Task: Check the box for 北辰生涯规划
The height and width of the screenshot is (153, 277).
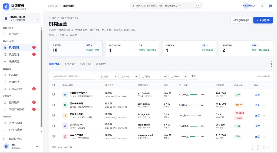Action: tap(54, 115)
